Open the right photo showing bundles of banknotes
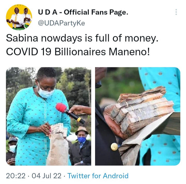This screenshot has width=186, height=184. pos(138,116)
